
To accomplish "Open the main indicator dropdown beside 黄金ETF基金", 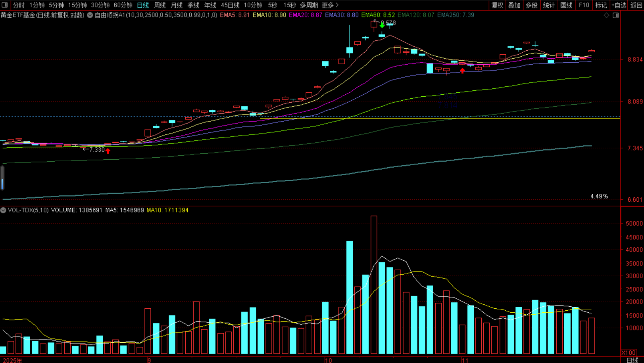I will point(90,15).
